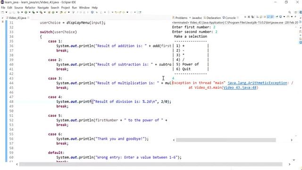Click the Terminate icon in the Console toolbar
302x170 pixels.
[245, 17]
